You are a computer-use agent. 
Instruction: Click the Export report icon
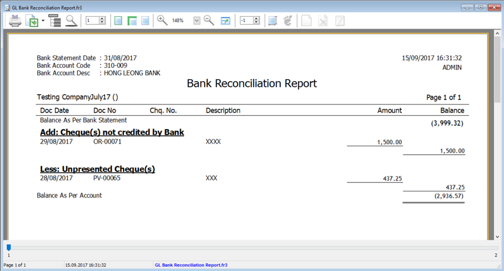(32, 21)
